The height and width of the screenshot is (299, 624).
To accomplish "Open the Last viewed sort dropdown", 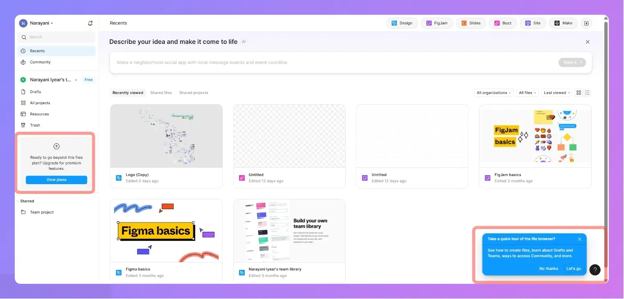I will pyautogui.click(x=556, y=92).
